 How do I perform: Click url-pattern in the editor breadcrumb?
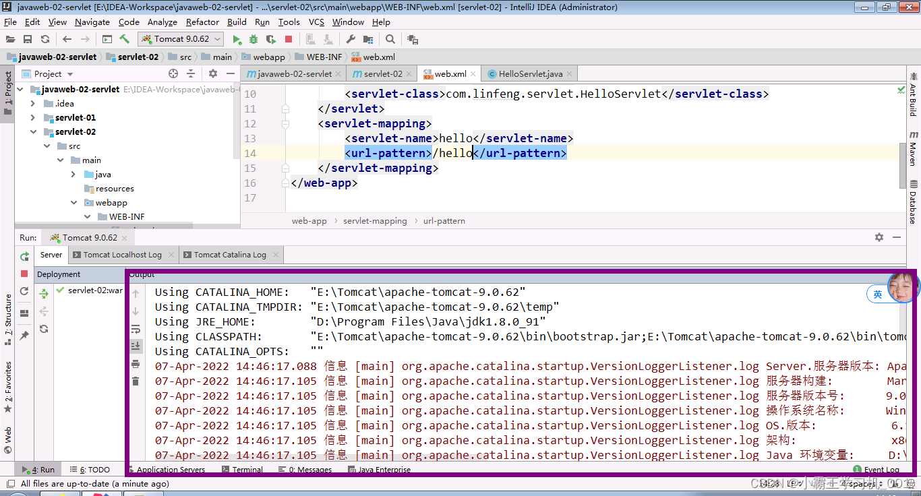pyautogui.click(x=444, y=220)
